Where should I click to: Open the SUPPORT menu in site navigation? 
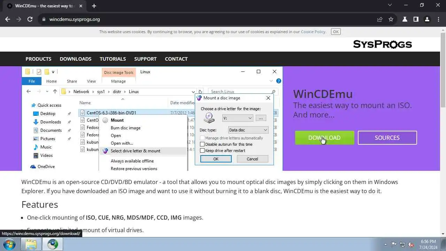click(145, 59)
